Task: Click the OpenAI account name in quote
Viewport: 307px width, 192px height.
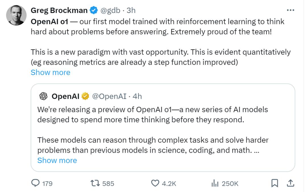Action: pos(65,97)
